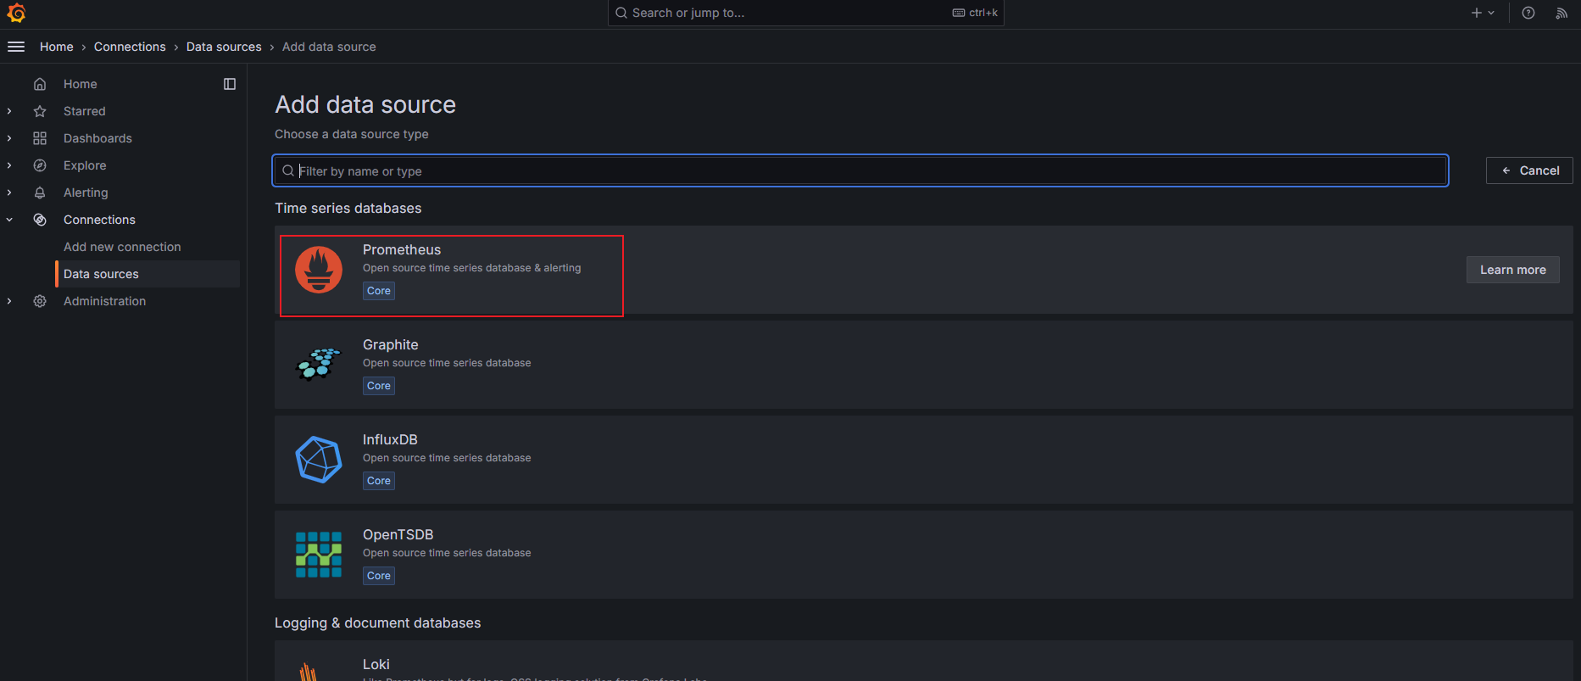
Task: Click the Filter by name input field
Action: point(860,170)
